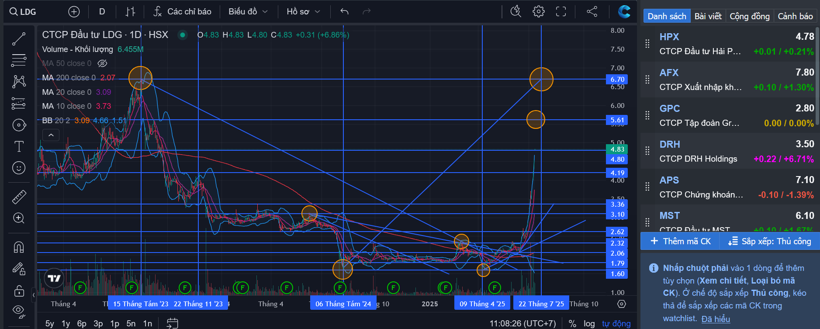The image size is (820, 329).
Task: Redo the chart action
Action: [x=367, y=12]
